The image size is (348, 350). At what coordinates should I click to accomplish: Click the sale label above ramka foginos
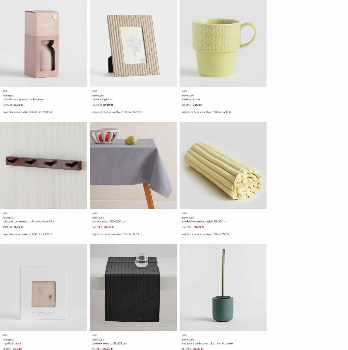pos(95,91)
